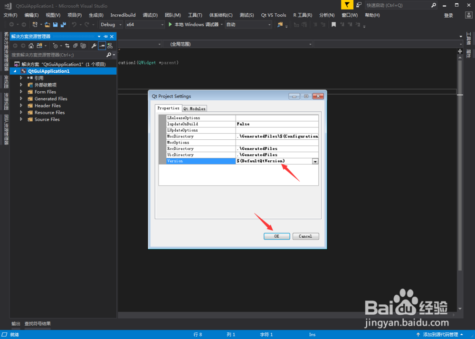Click the editor split handle icon

[460, 51]
